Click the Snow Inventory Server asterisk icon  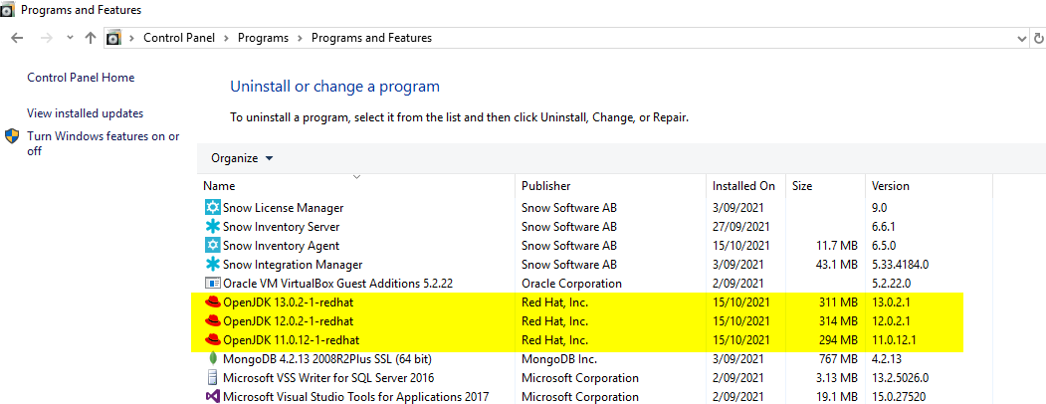(212, 227)
